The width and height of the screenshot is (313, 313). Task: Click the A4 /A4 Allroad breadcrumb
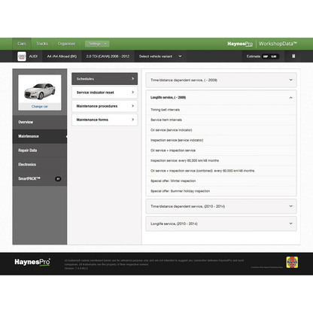62,56
